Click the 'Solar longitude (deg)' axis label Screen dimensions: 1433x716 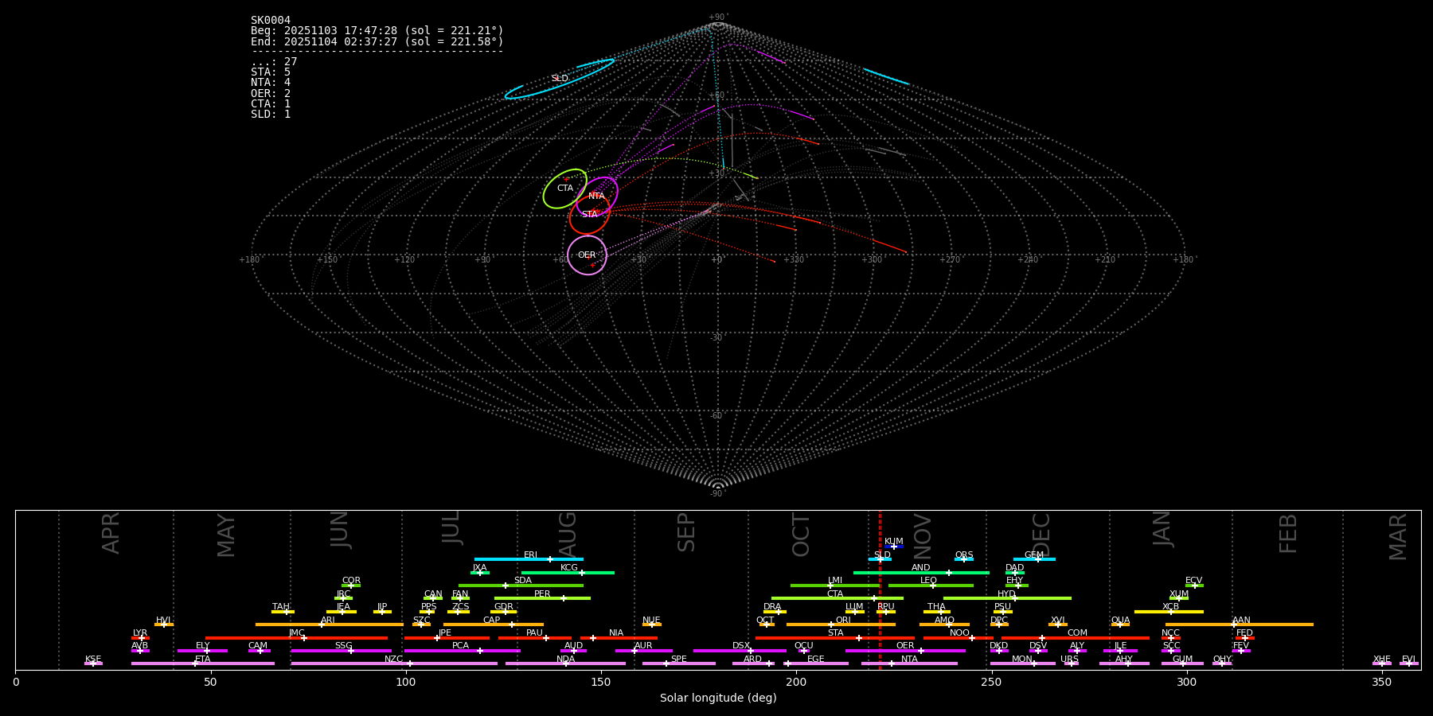(717, 698)
